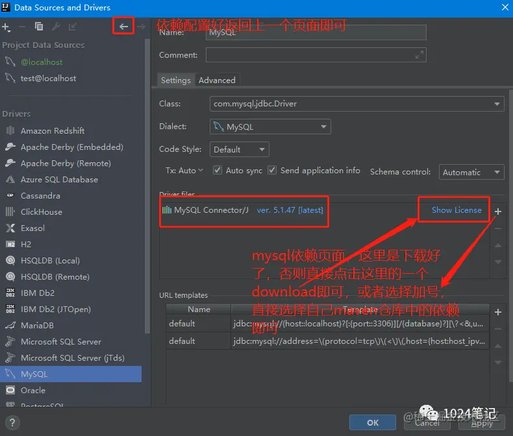Select the MySQL Connector/J driver file
Screen dimensions: 513x436
pyautogui.click(x=211, y=210)
